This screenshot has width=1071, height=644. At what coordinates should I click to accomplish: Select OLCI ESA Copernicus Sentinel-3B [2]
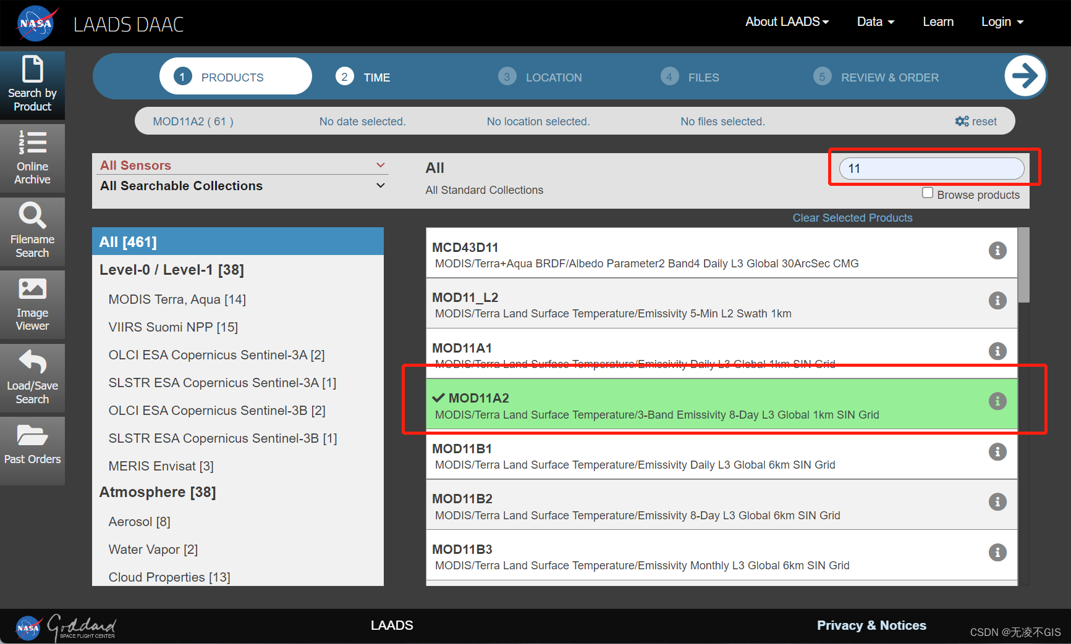tap(217, 410)
